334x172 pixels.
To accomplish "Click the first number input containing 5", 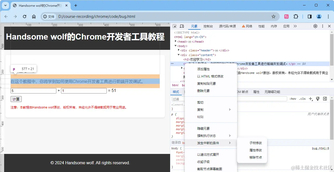I will point(33,91).
